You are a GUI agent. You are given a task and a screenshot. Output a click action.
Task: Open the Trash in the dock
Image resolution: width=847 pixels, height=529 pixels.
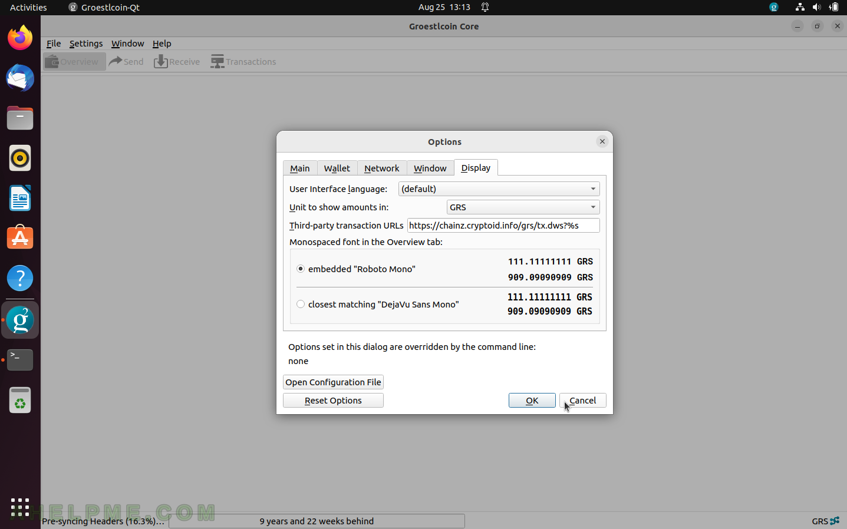pos(20,401)
